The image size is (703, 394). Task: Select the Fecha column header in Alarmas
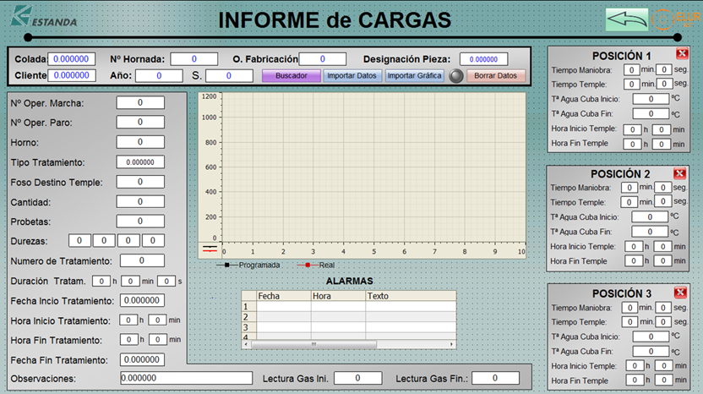tap(283, 296)
